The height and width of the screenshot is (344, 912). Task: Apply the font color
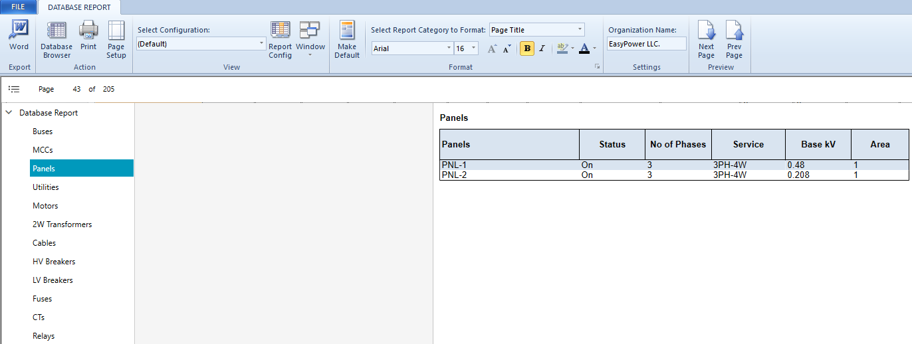point(584,48)
